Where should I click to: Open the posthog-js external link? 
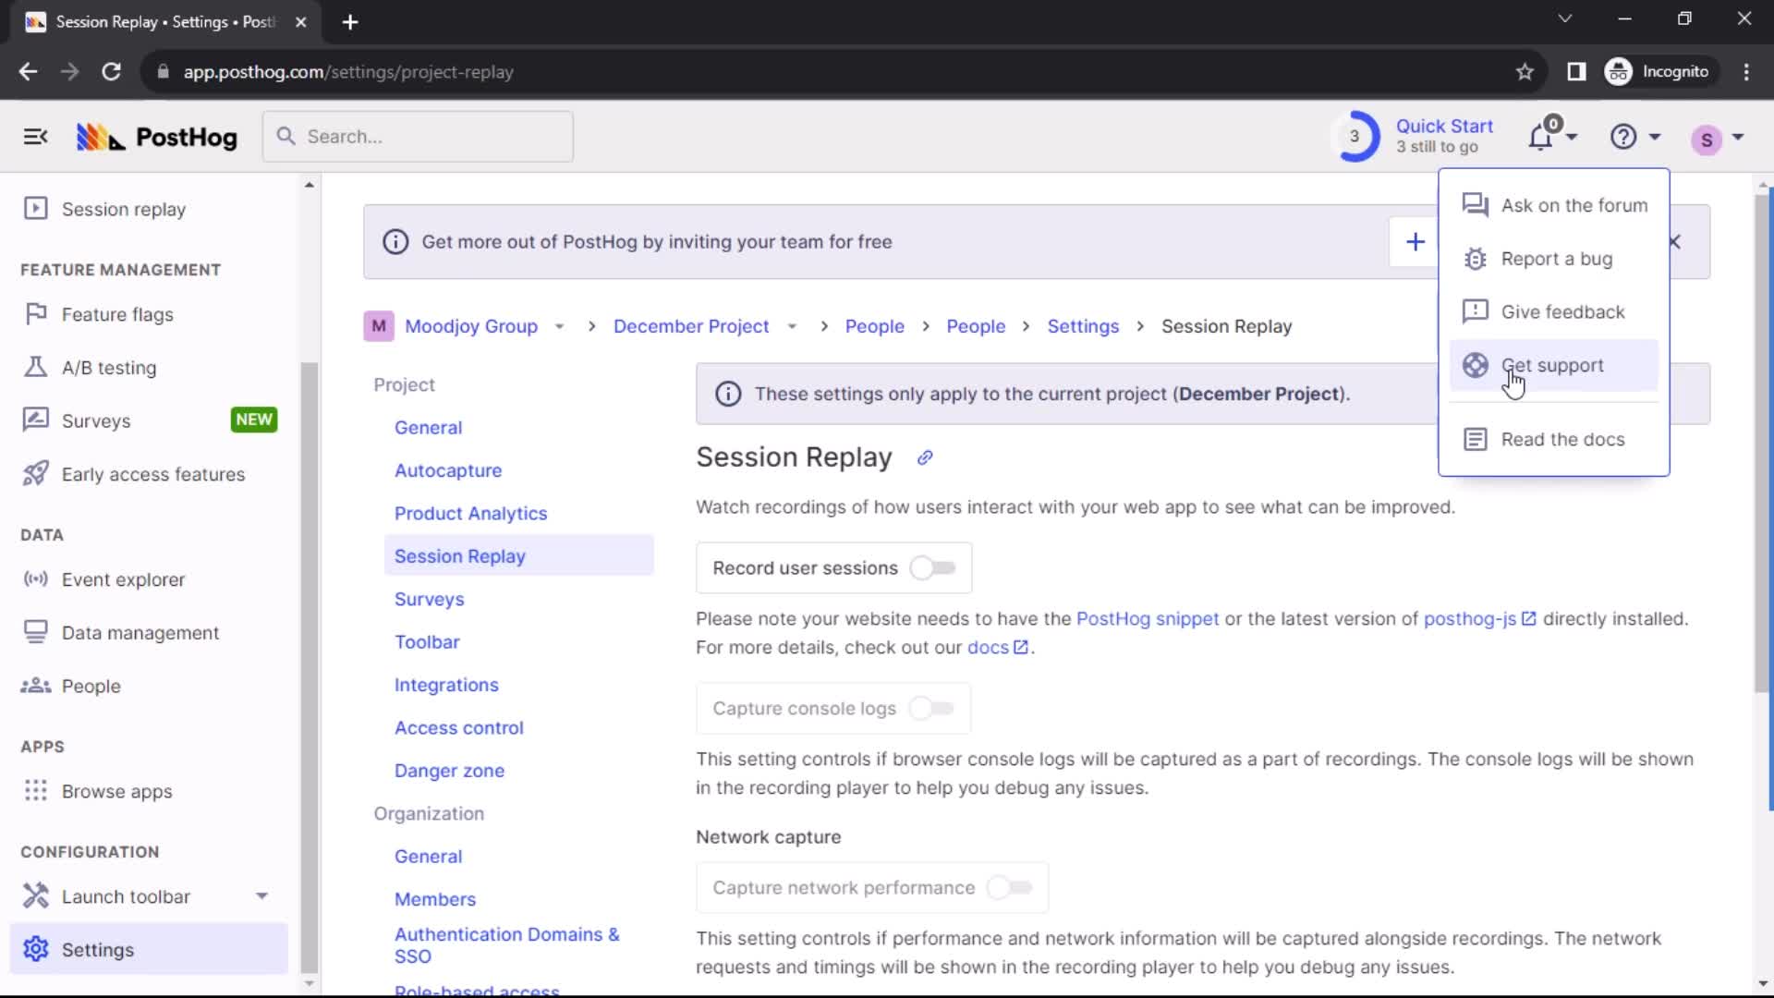coord(1479,619)
